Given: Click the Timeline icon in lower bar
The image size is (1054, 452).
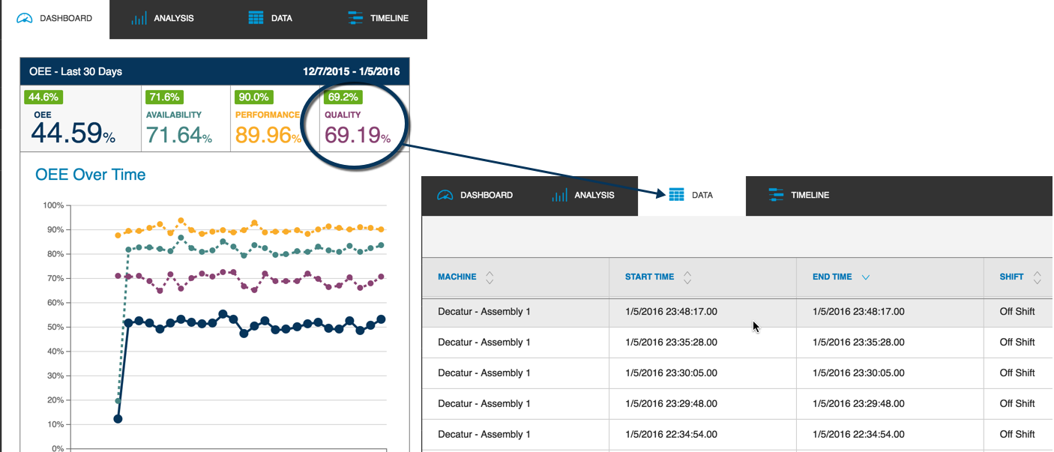Looking at the screenshot, I should tap(776, 195).
